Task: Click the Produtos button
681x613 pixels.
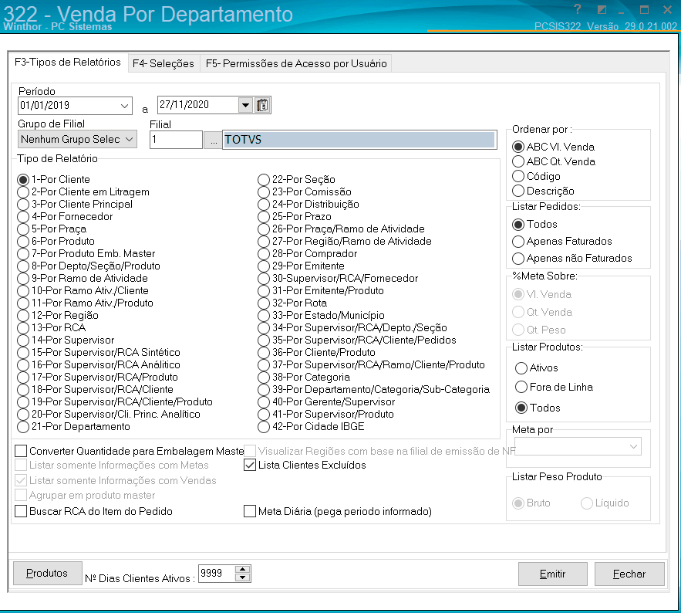Action: 47,574
